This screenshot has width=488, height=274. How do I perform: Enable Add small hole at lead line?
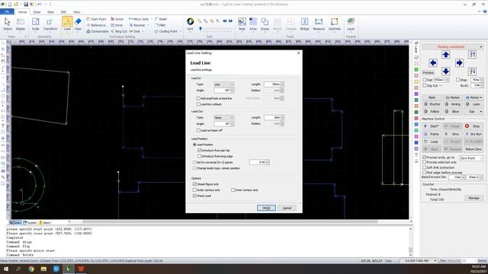point(198,98)
